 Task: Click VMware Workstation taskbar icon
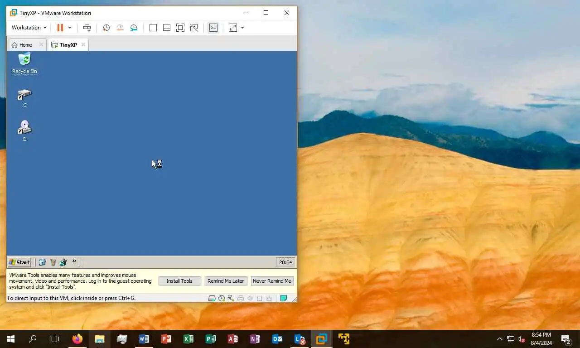322,339
